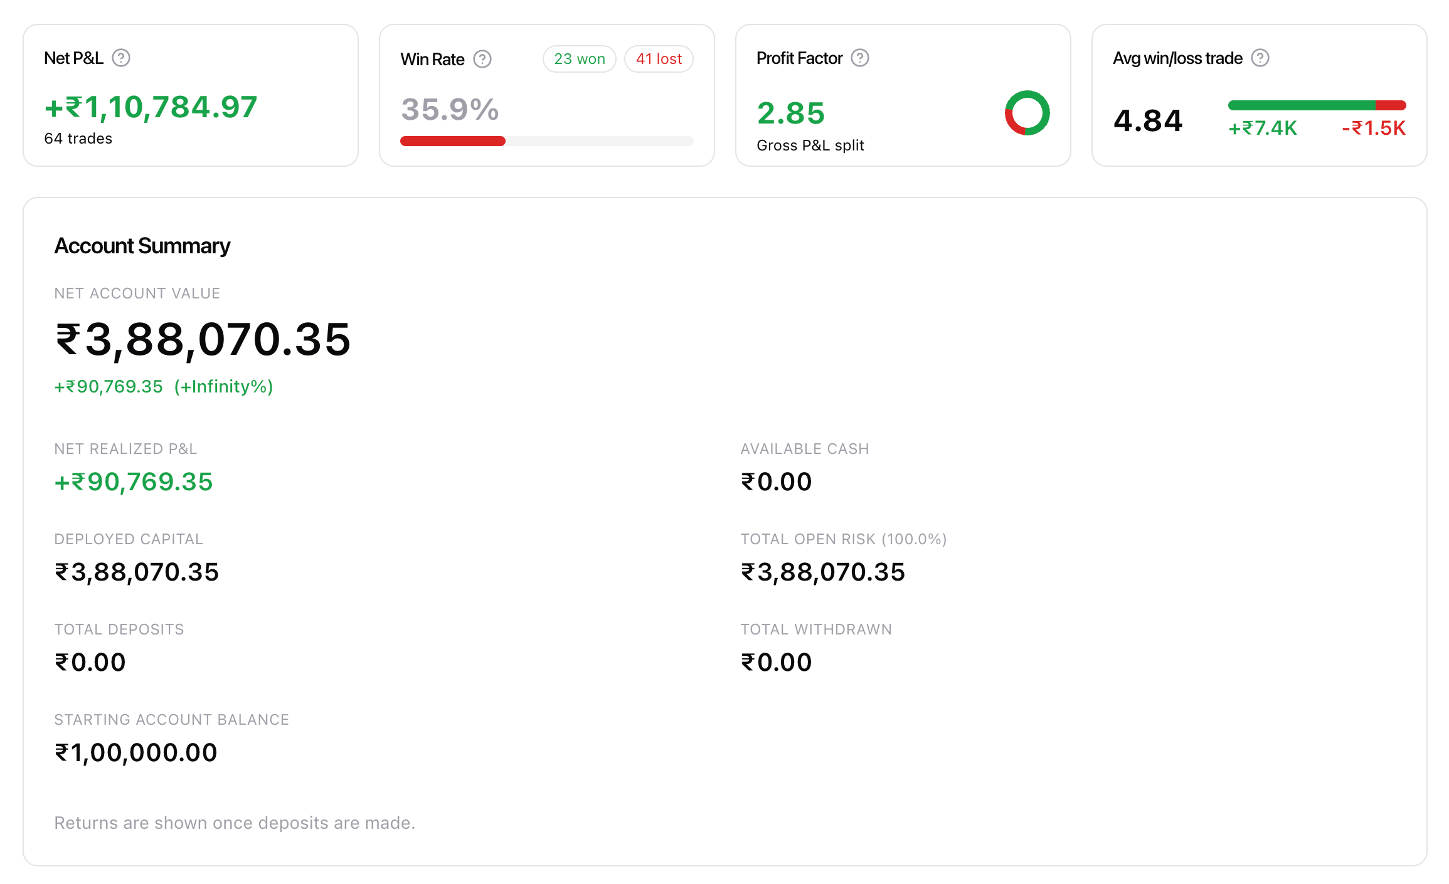Click Avg win/loss trade info icon
Image resolution: width=1449 pixels, height=884 pixels.
click(1260, 58)
